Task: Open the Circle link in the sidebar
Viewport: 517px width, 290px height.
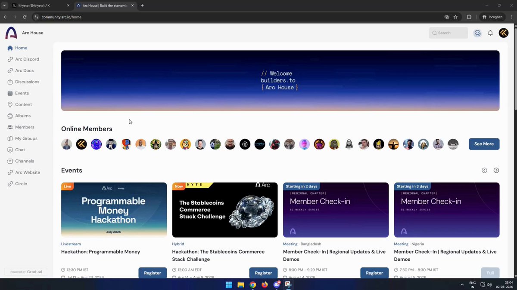Action: (x=17, y=184)
